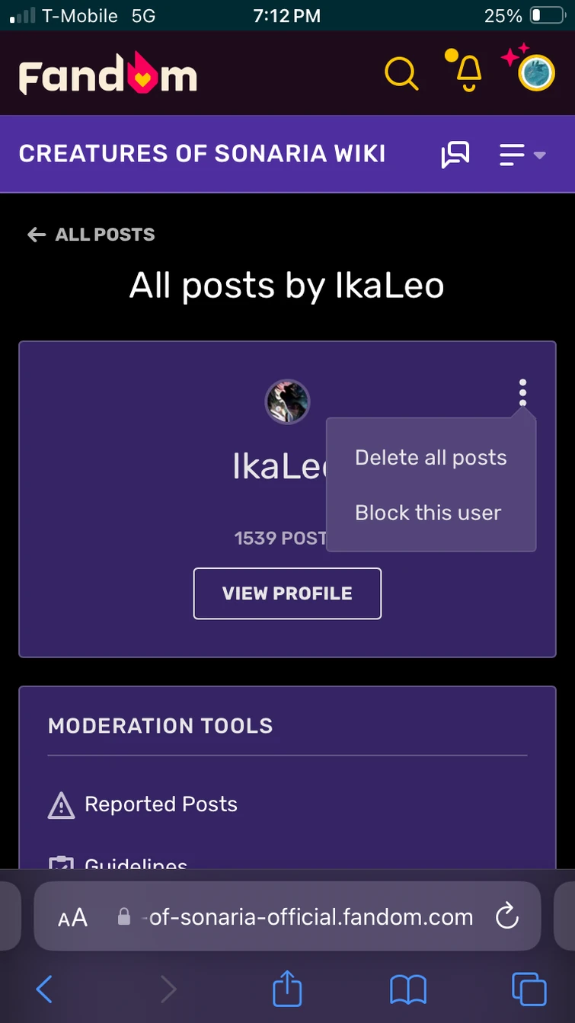The height and width of the screenshot is (1023, 575).
Task: Open the Safari share sheet
Action: click(287, 989)
